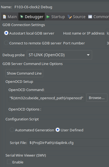
Task: Click the Debugger tab bug icon
Action: 22,17
